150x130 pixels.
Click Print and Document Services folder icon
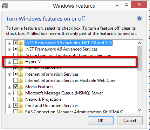pyautogui.click(x=21, y=106)
